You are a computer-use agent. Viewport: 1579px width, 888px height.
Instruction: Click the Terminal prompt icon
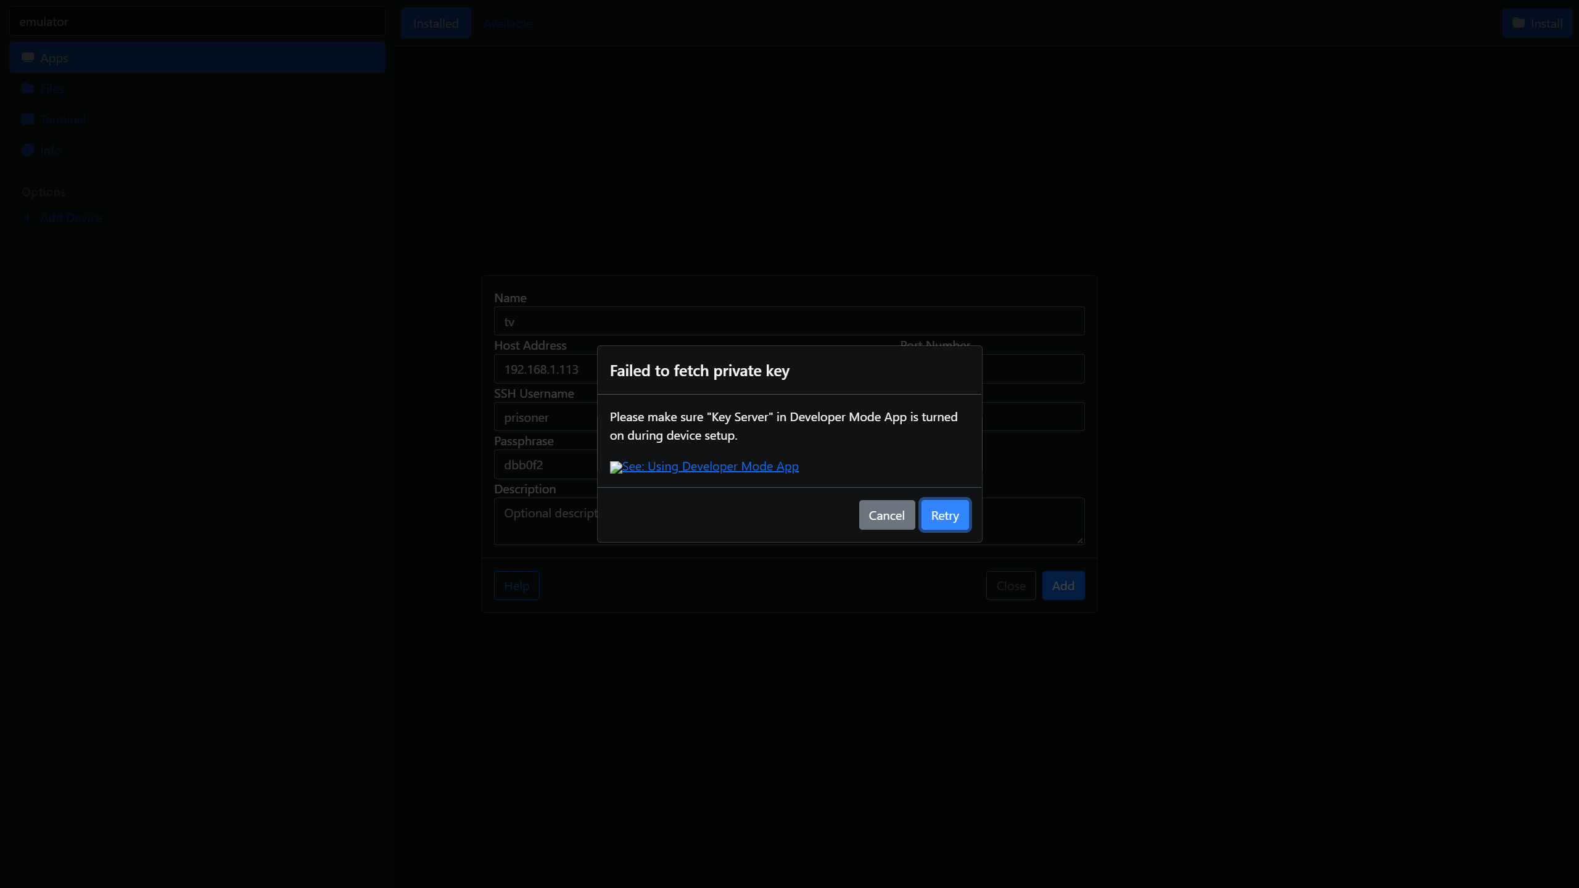point(28,119)
